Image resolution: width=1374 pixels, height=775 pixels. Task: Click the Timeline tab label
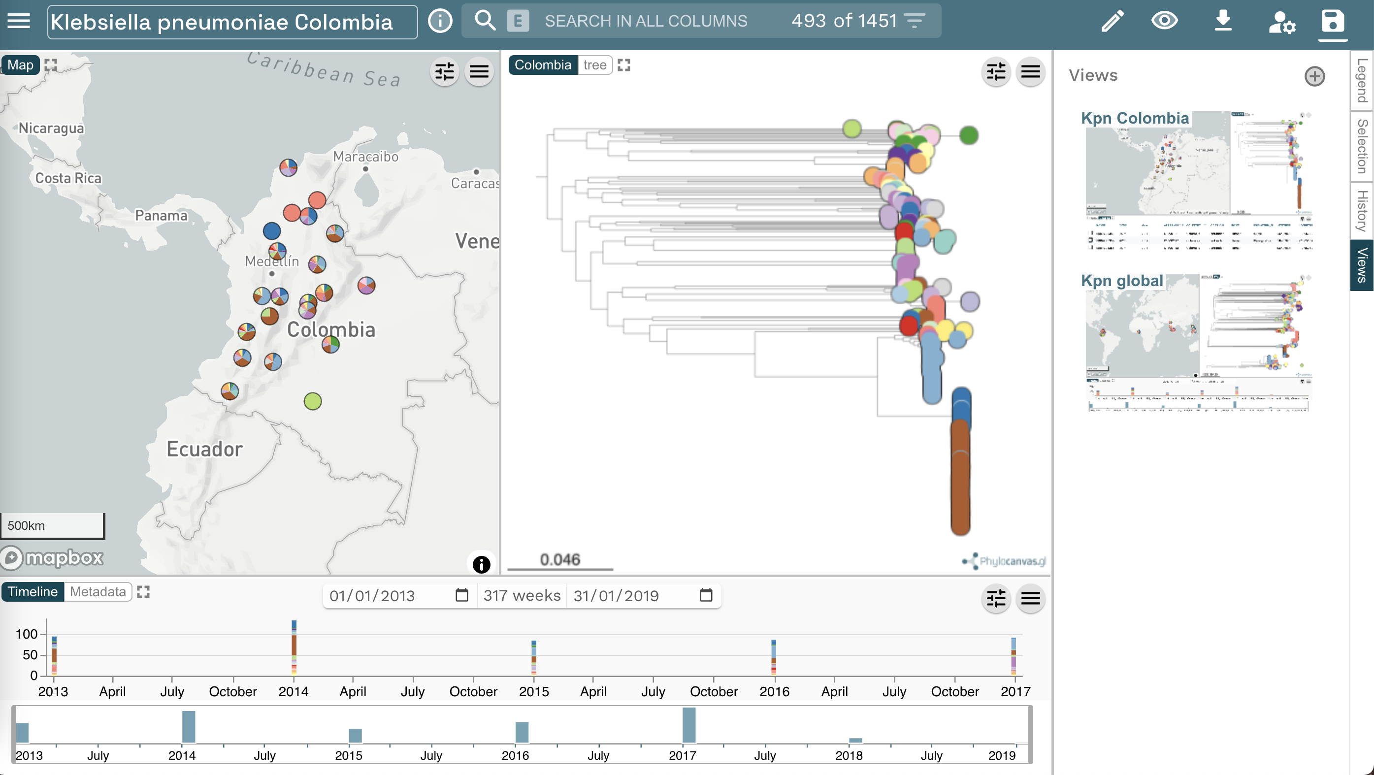click(x=33, y=591)
